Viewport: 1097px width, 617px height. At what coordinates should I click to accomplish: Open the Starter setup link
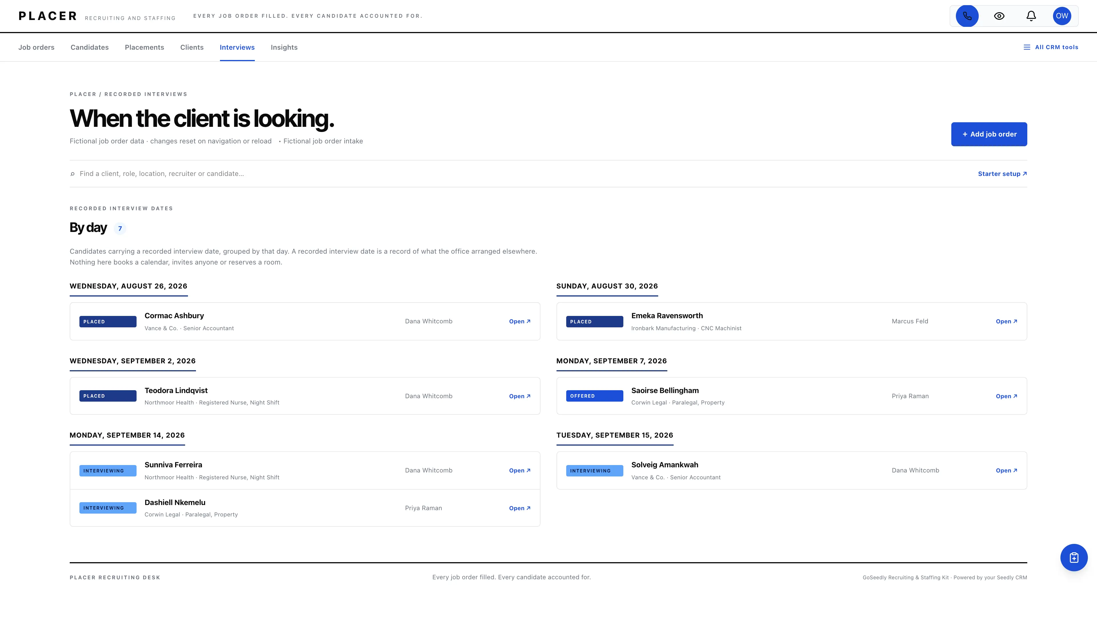1002,174
